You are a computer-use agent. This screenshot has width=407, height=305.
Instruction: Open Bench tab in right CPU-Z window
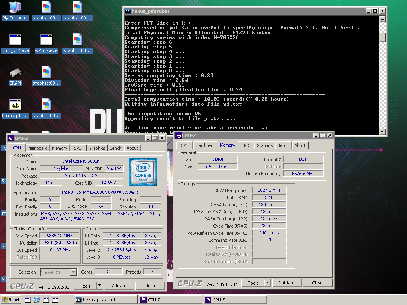(x=283, y=145)
